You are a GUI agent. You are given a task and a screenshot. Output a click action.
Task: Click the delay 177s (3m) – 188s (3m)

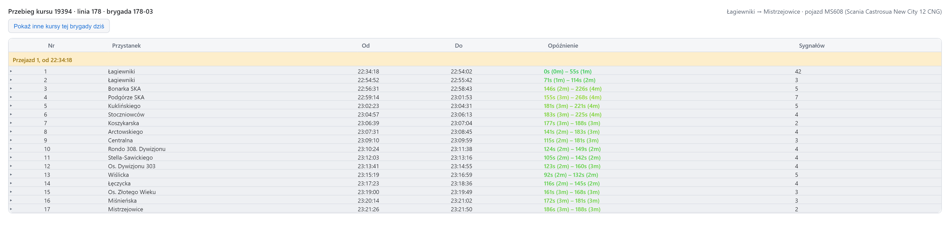coord(572,123)
